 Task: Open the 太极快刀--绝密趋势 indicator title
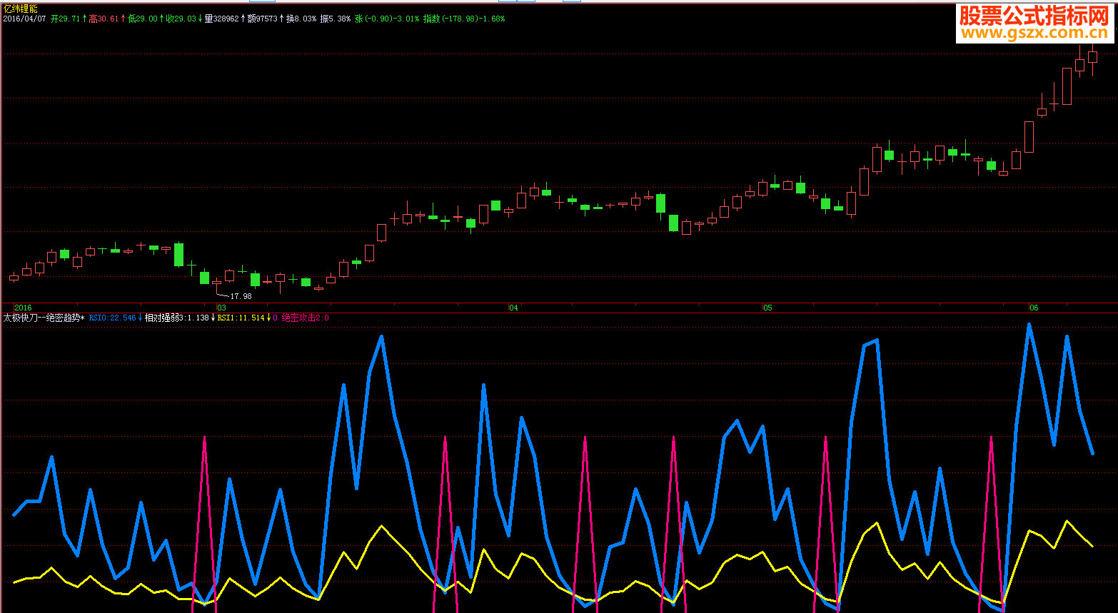(44, 318)
